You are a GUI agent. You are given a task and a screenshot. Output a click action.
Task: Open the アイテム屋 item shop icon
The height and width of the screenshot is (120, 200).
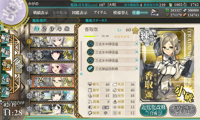(x=154, y=12)
